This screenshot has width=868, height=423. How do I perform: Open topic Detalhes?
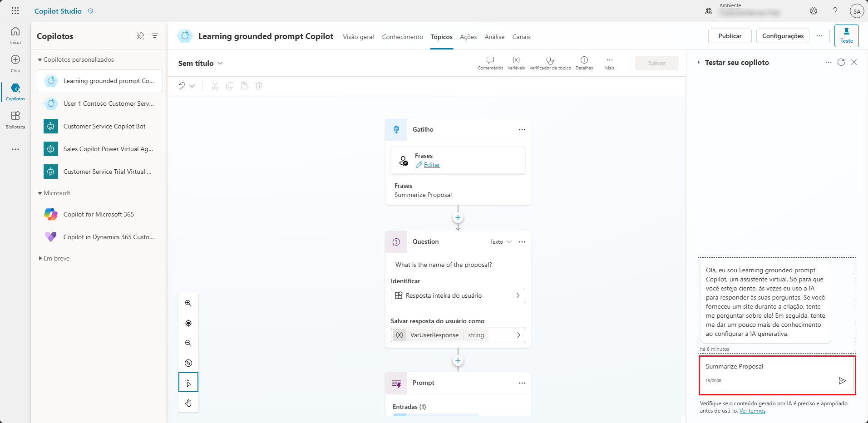click(x=584, y=63)
